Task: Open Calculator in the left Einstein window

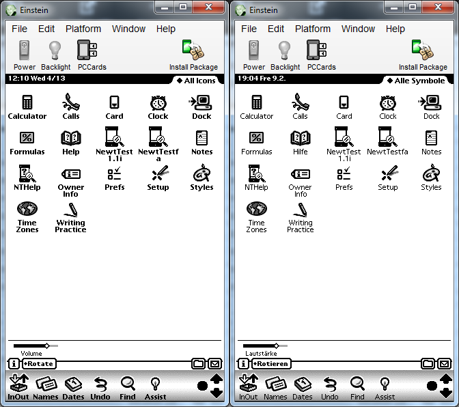Action: pyautogui.click(x=27, y=107)
